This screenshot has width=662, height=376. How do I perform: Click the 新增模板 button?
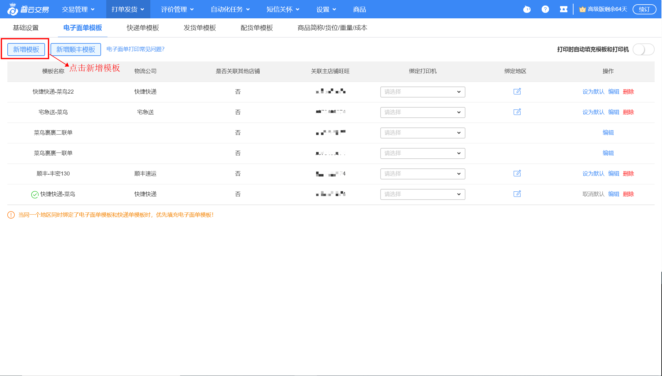(26, 50)
